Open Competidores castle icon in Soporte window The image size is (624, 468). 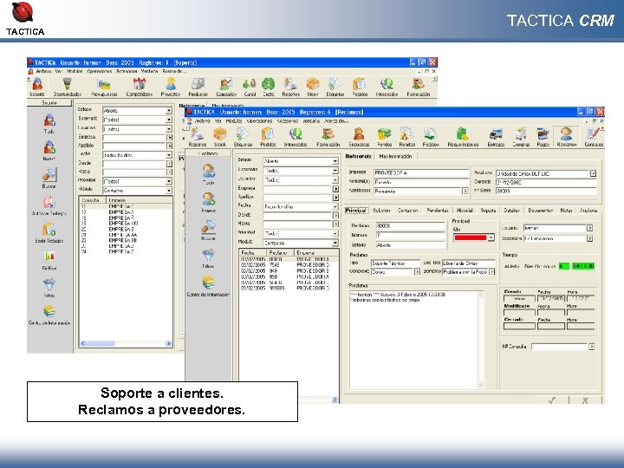point(140,88)
